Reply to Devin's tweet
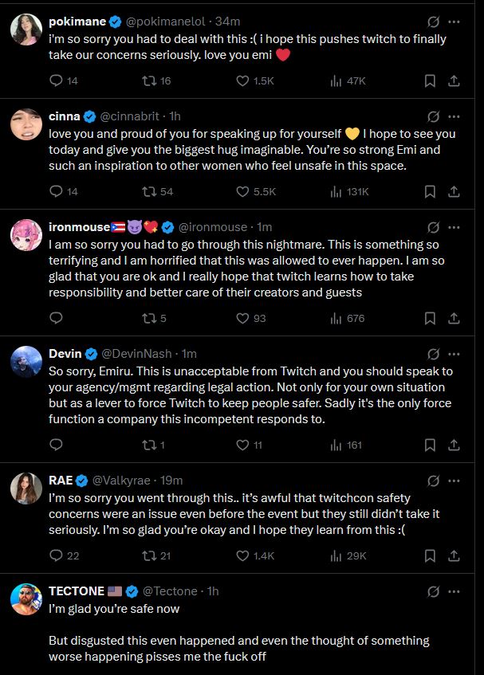This screenshot has width=484, height=675. (56, 445)
